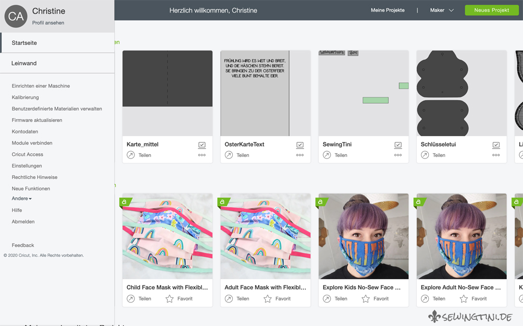Open Kalibrierung menu entry
This screenshot has width=523, height=326.
click(x=25, y=97)
